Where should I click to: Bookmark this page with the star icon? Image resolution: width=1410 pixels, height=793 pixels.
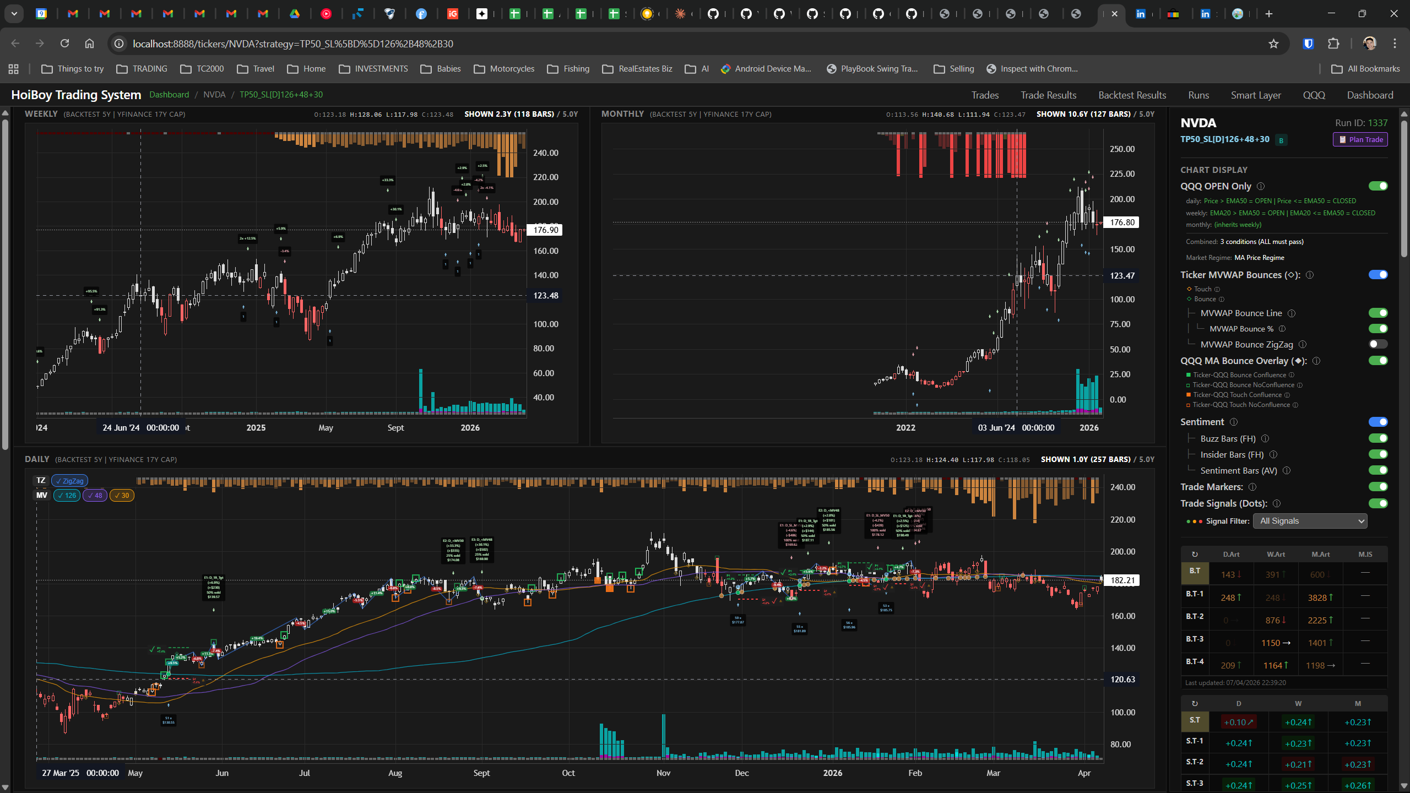[x=1273, y=44]
